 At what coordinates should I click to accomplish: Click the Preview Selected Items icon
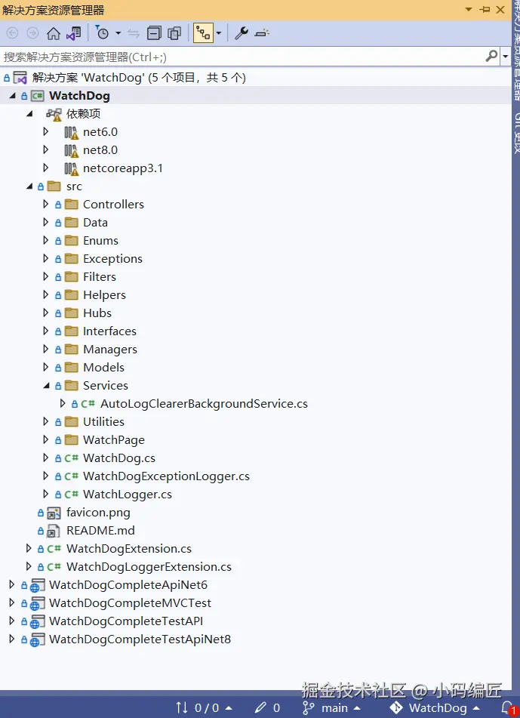coord(262,33)
